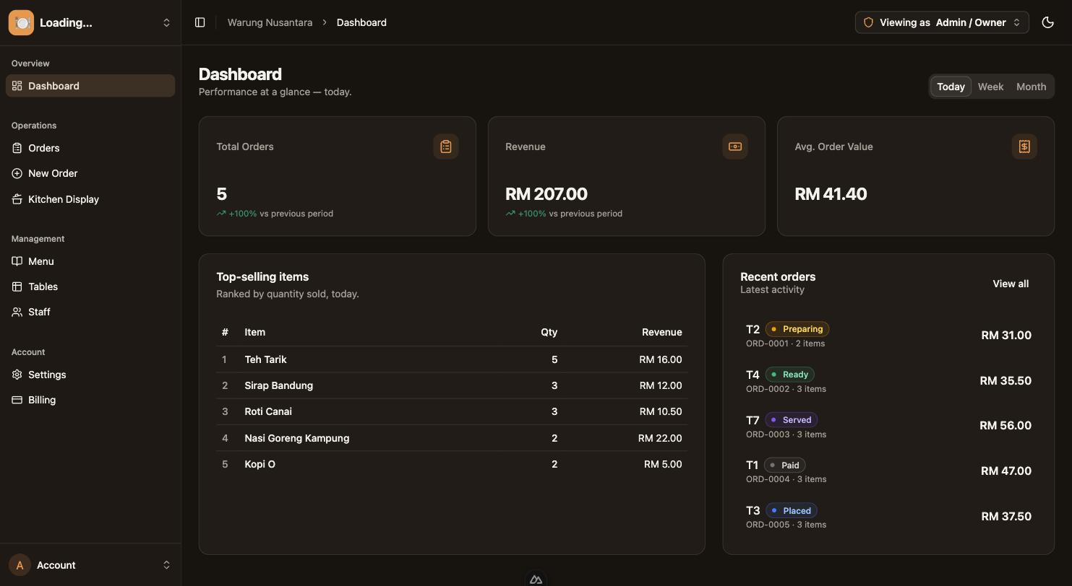
Task: Open Menu management page
Action: pos(90,261)
